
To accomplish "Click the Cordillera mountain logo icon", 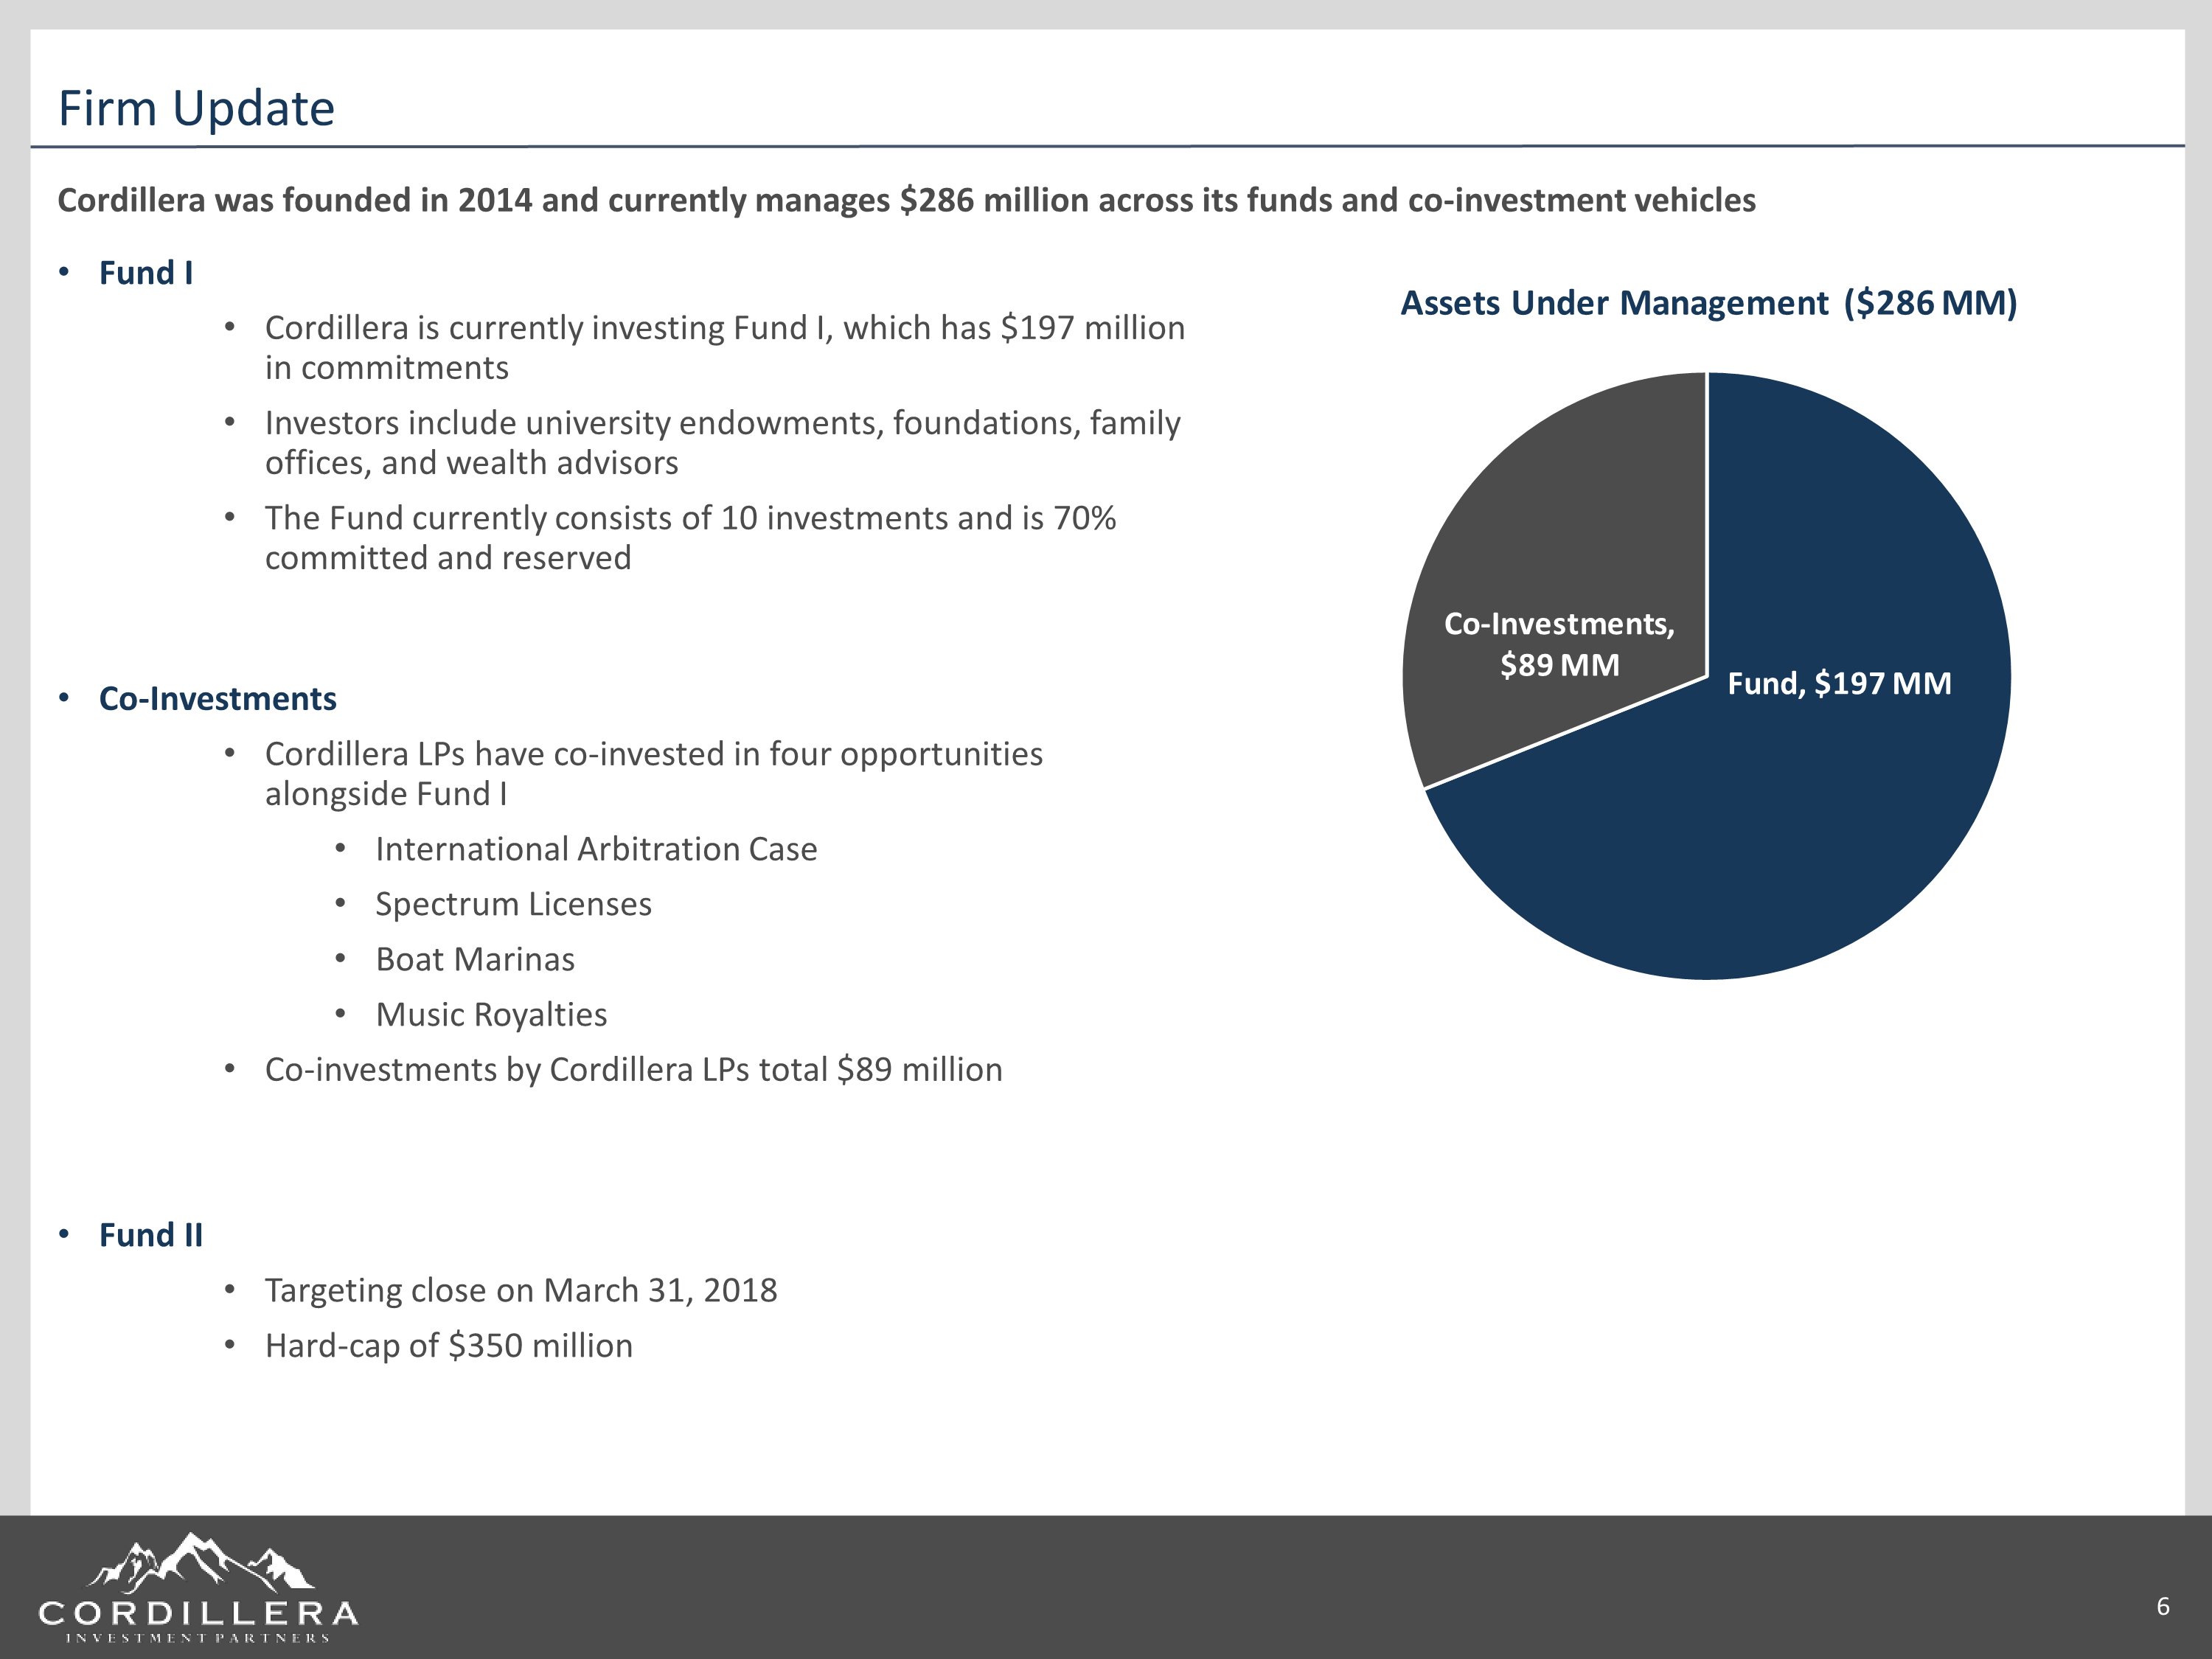I will click(x=201, y=1561).
